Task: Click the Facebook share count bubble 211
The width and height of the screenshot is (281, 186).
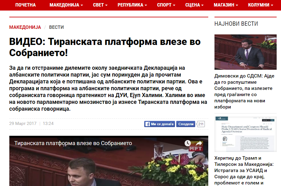Action: 200,124
